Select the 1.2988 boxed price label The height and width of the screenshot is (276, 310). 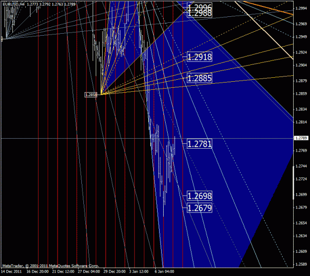click(x=199, y=14)
